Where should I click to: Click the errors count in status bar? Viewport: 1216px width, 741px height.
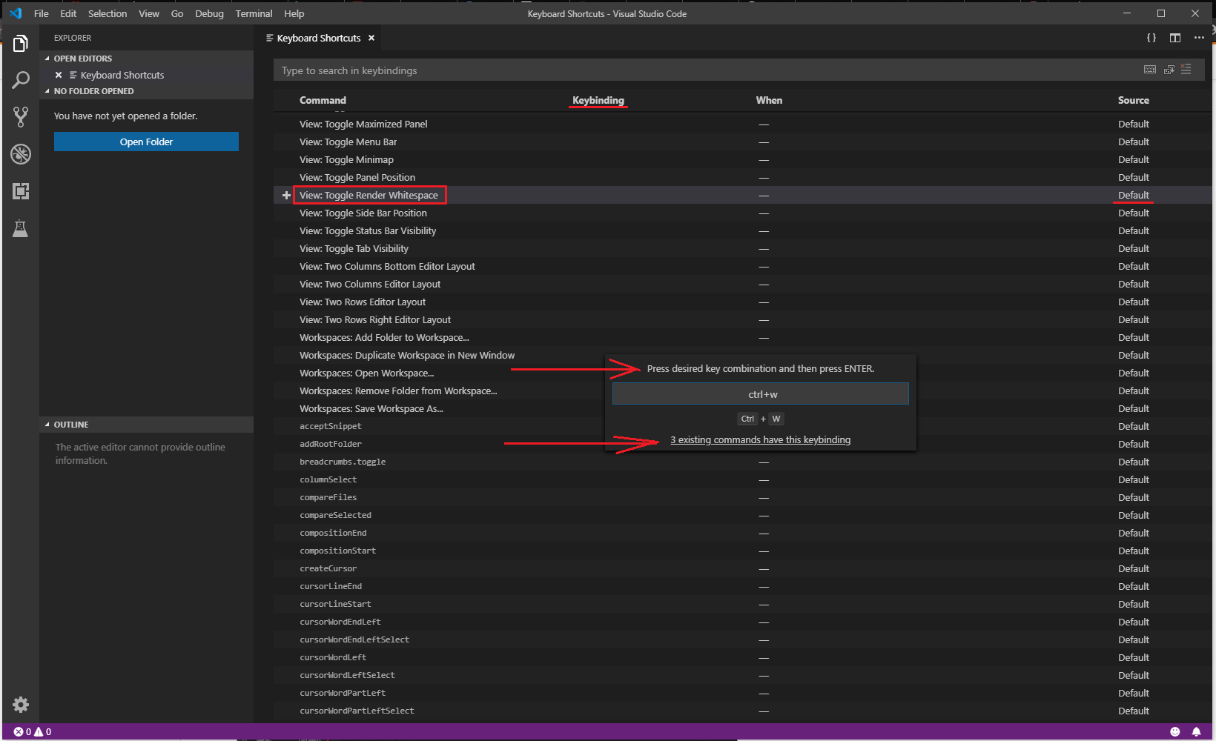click(x=22, y=731)
